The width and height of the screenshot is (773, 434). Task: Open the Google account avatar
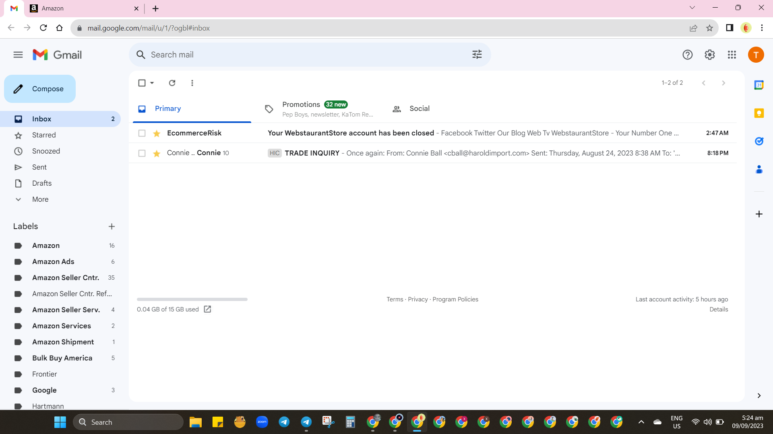click(756, 55)
